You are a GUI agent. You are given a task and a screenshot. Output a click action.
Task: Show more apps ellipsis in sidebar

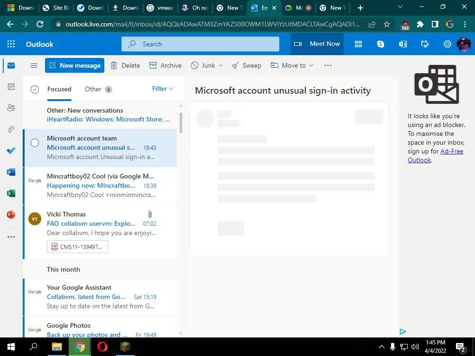11,237
